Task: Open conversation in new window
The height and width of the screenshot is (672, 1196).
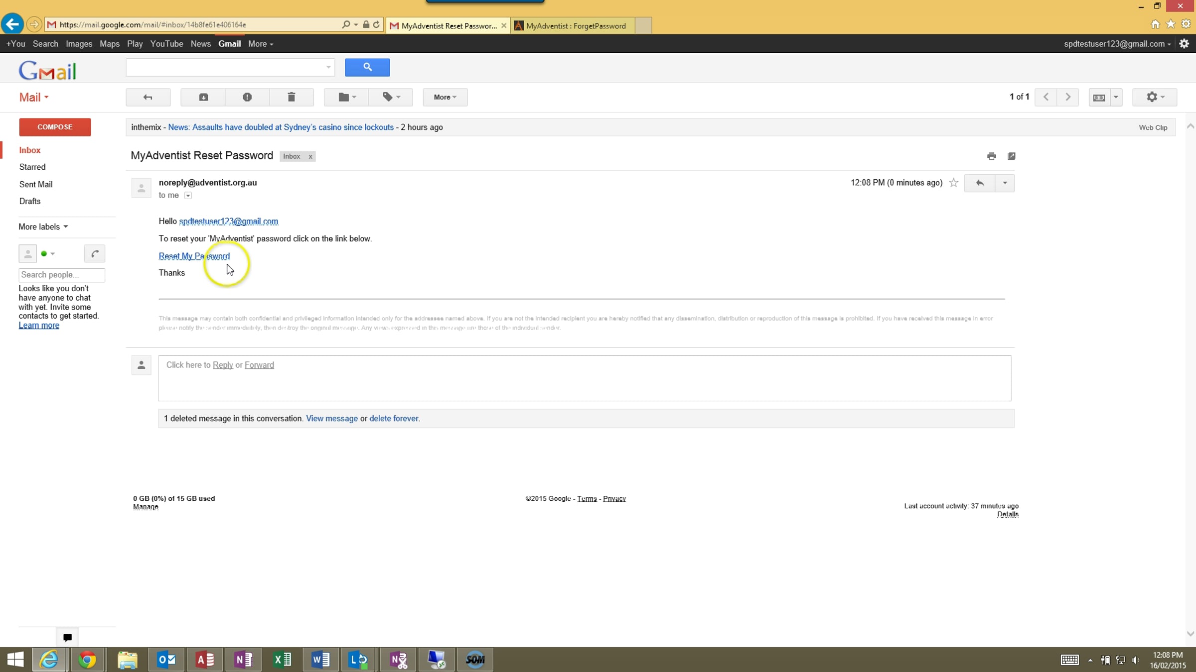Action: [1011, 156]
